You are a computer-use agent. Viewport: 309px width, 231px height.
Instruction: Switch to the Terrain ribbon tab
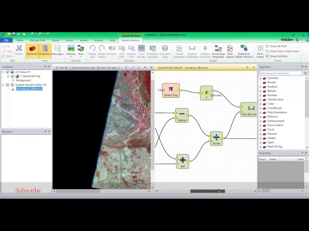[84, 40]
